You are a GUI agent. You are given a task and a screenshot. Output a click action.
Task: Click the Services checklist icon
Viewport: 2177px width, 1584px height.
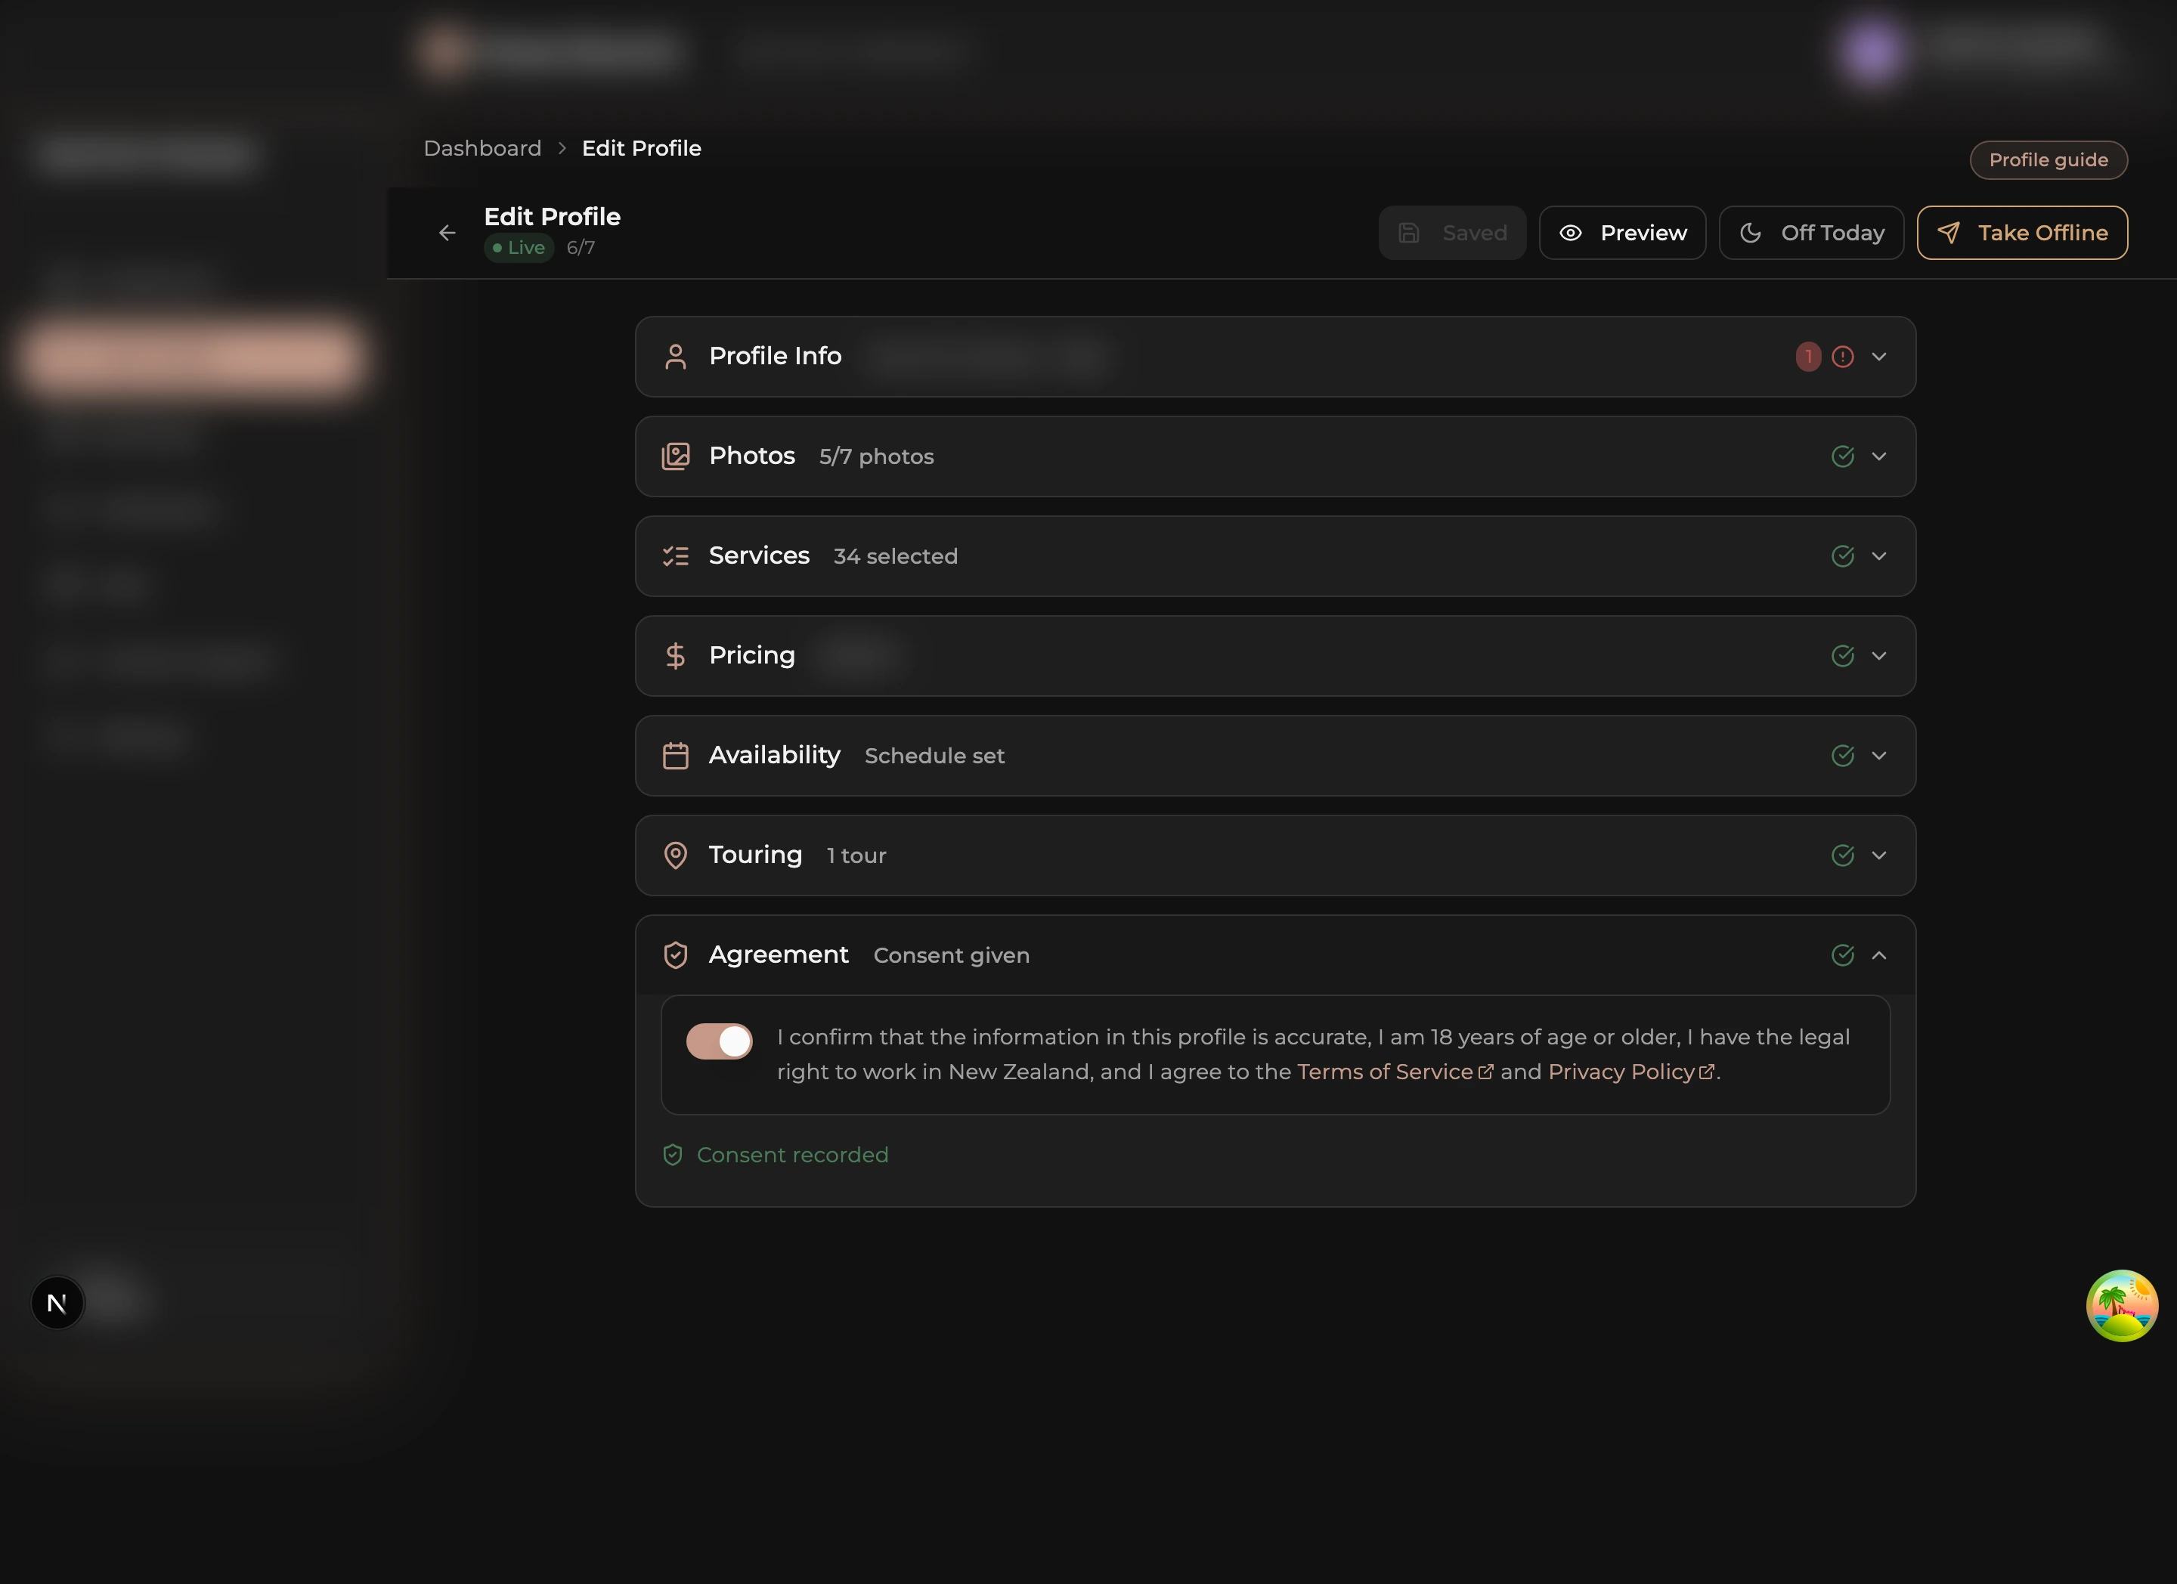677,556
